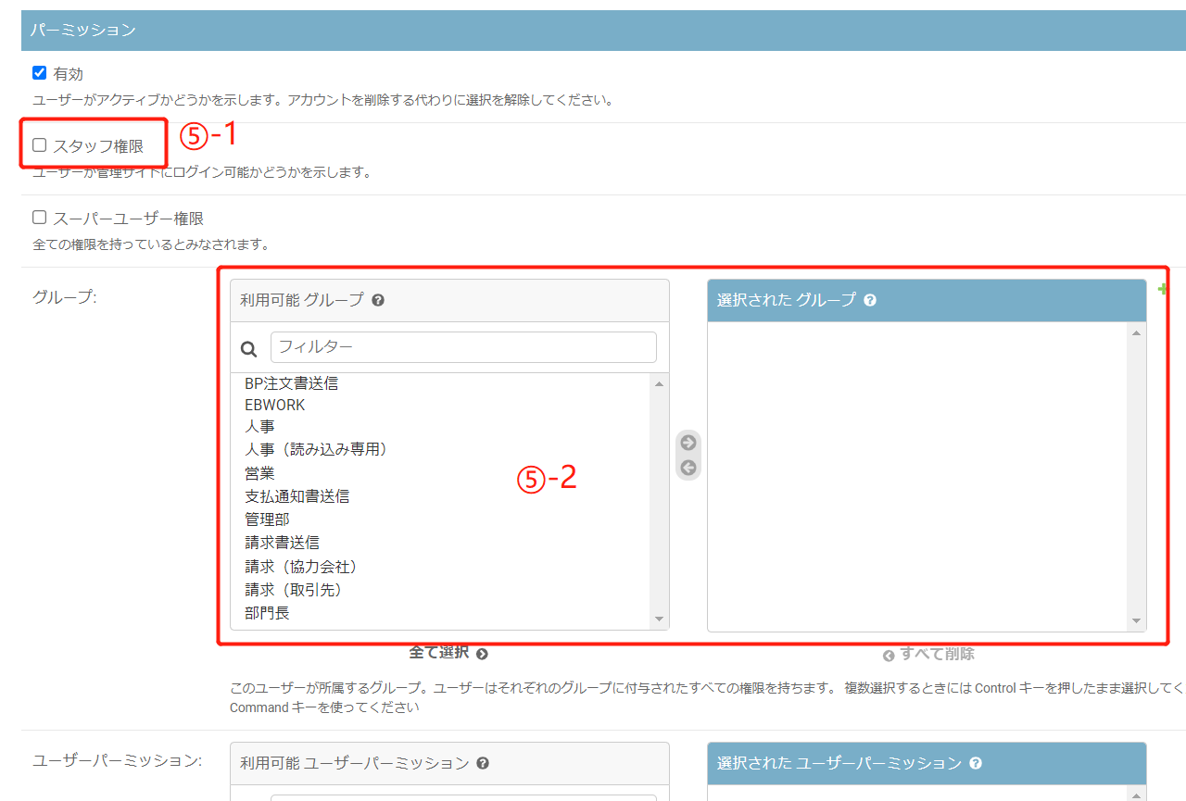Click help icon beside 利用可能 ユーザーパーミッション
The height and width of the screenshot is (801, 1186).
tap(483, 763)
